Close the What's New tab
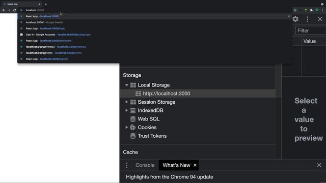 click(x=195, y=165)
